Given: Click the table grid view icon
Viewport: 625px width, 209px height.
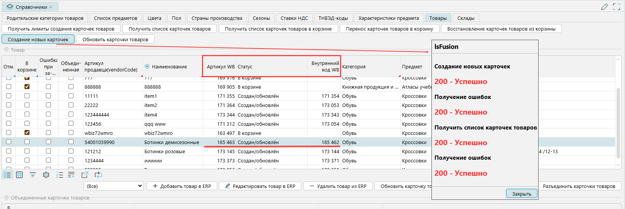Looking at the screenshot, I should (20, 175).
